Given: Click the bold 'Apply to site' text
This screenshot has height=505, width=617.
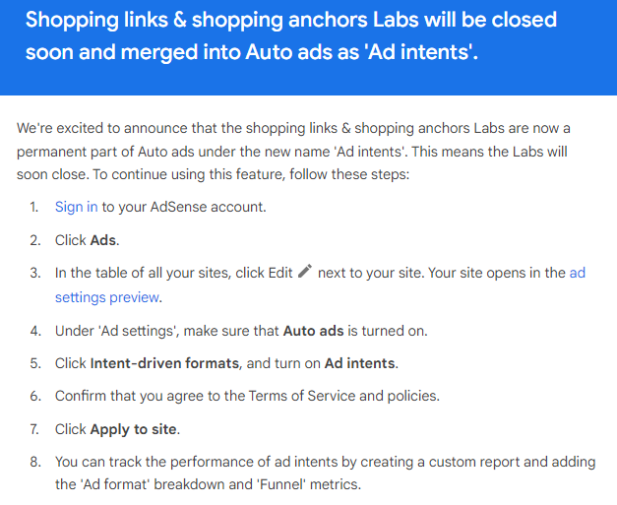Looking at the screenshot, I should tap(133, 429).
